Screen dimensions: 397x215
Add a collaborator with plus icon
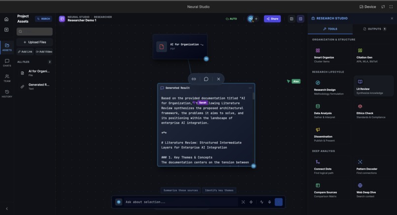tap(256, 19)
